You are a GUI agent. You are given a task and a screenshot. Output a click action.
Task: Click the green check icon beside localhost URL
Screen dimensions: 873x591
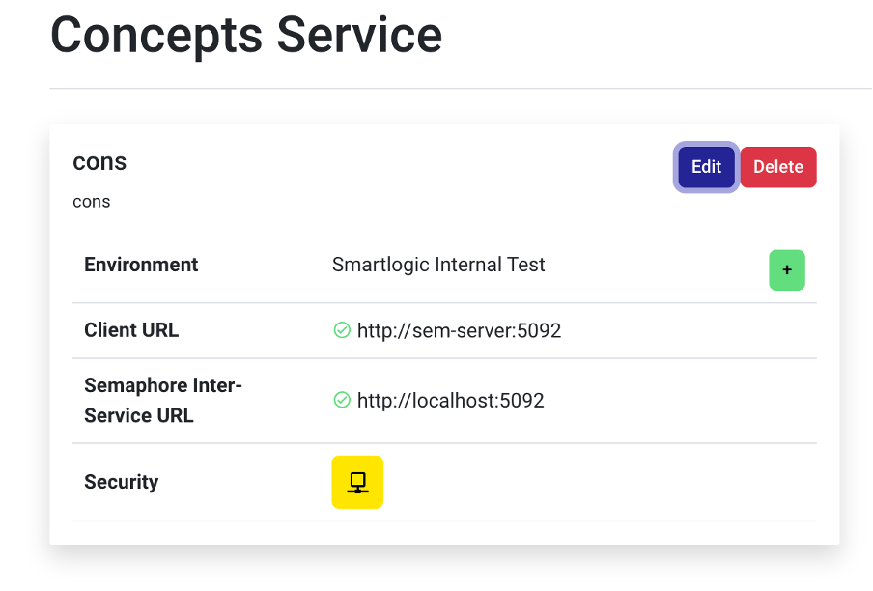341,400
